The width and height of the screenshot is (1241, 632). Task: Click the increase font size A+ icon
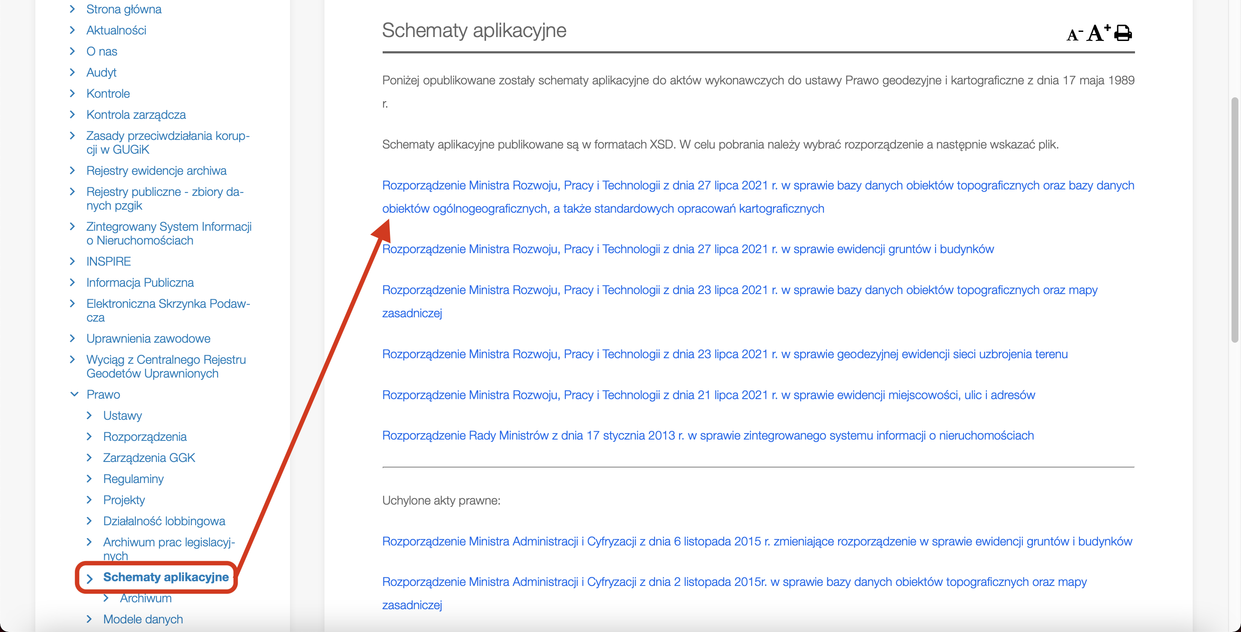pos(1098,33)
